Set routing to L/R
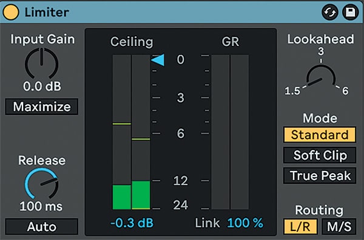 [300, 227]
